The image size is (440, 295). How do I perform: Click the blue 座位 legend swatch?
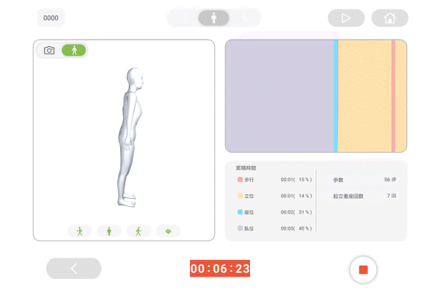pos(240,212)
